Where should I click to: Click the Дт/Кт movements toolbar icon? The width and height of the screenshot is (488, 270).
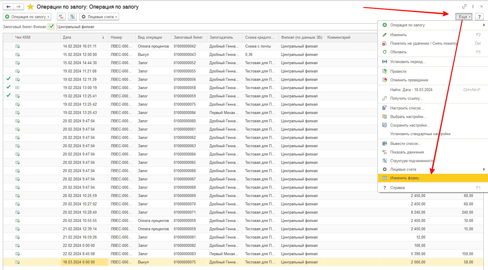[61, 17]
